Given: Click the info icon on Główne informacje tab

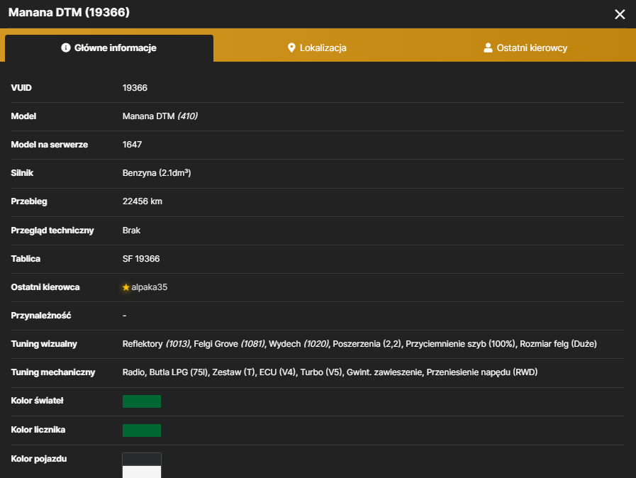Looking at the screenshot, I should click(x=66, y=48).
